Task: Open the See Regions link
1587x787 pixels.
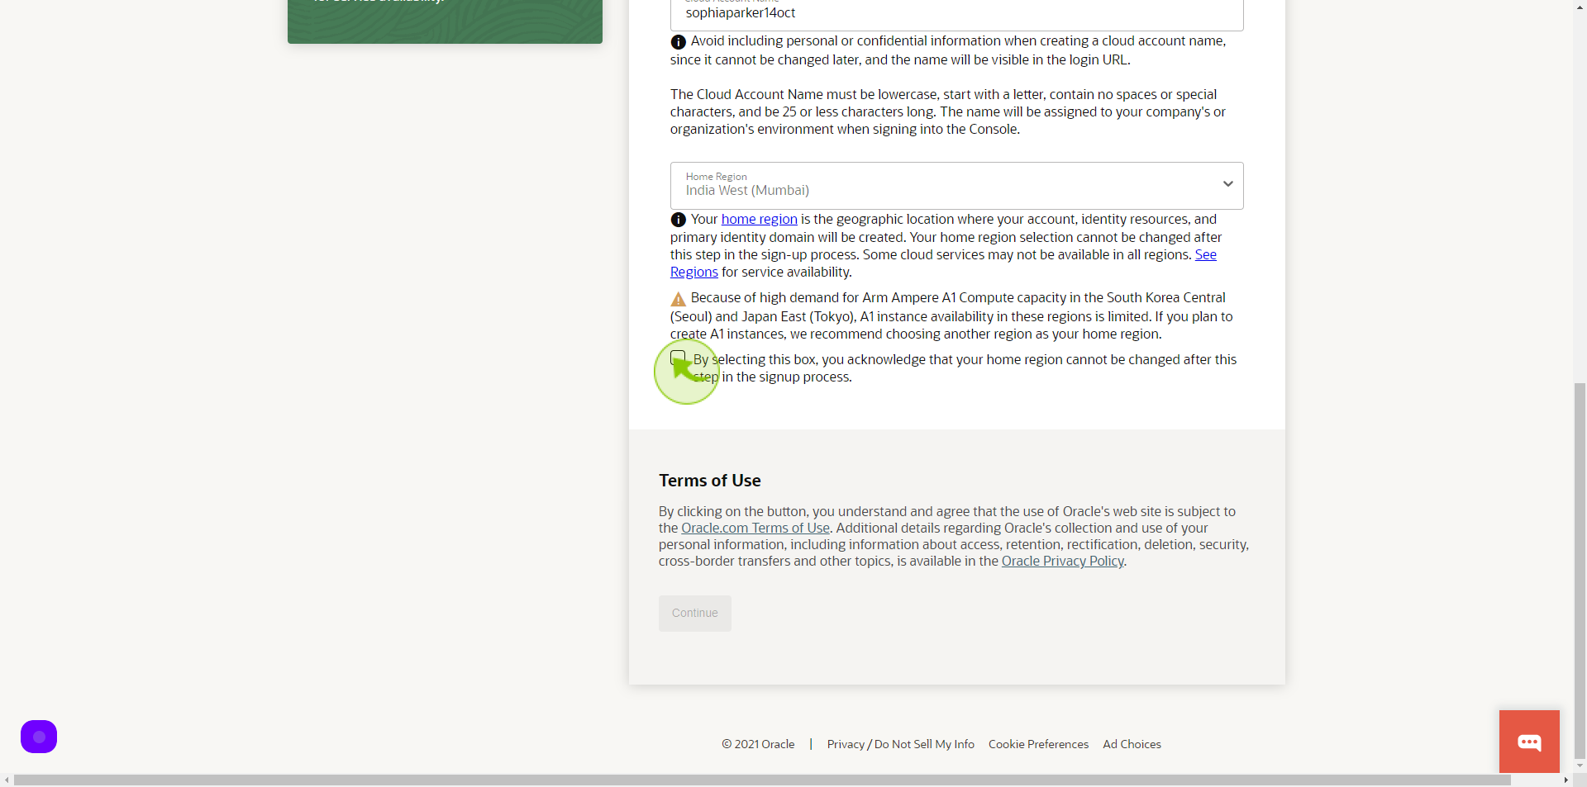Action: coord(943,263)
